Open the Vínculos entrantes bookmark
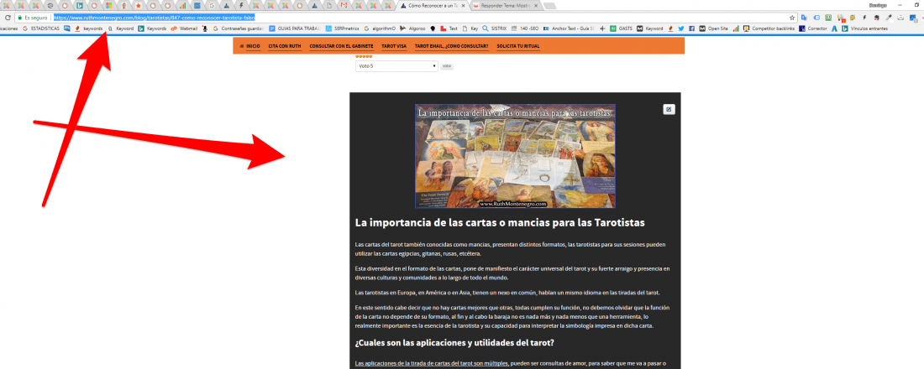 click(x=865, y=29)
